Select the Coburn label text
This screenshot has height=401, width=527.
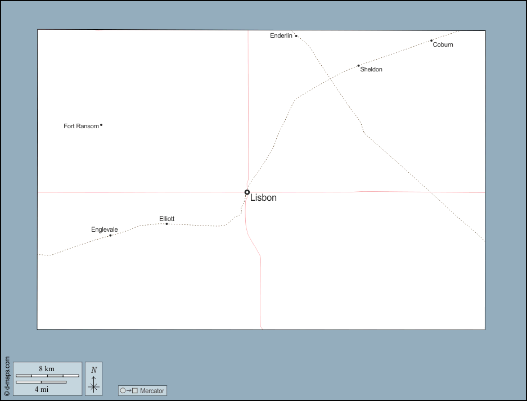(443, 45)
